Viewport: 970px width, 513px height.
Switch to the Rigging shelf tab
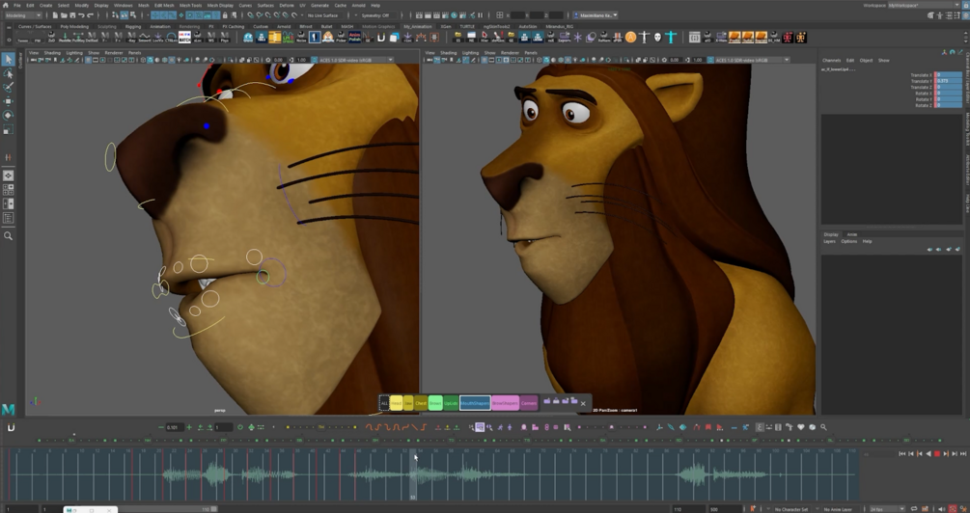click(133, 27)
